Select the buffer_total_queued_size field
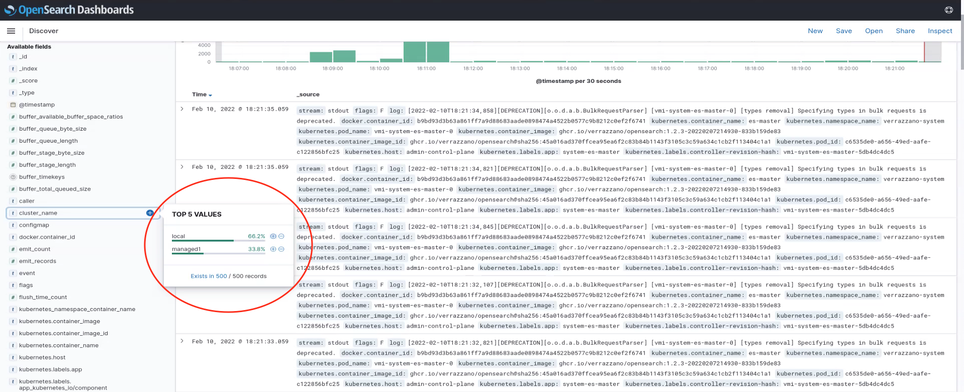This screenshot has width=964, height=392. 55,189
